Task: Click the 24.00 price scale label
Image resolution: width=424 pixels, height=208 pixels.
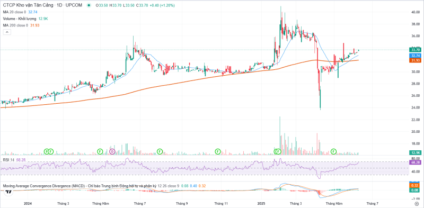Action: coord(415,107)
